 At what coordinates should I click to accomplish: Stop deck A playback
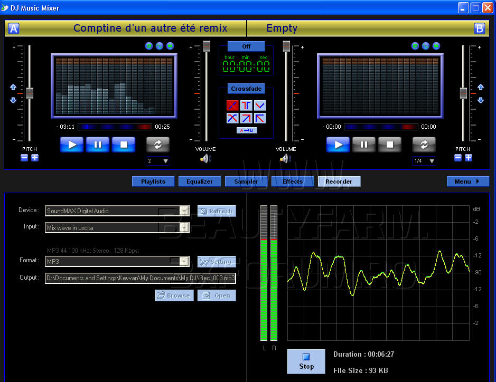click(124, 145)
